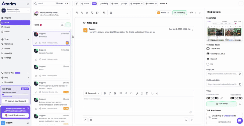
Task: Mark task complete with checkmark button
Action: click(85, 120)
